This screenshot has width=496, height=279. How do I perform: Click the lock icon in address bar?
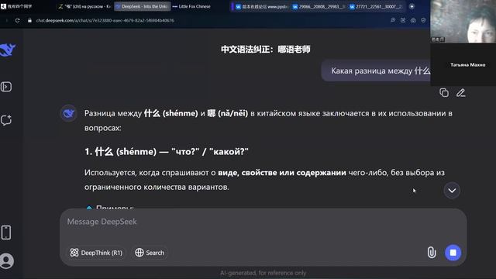click(29, 20)
